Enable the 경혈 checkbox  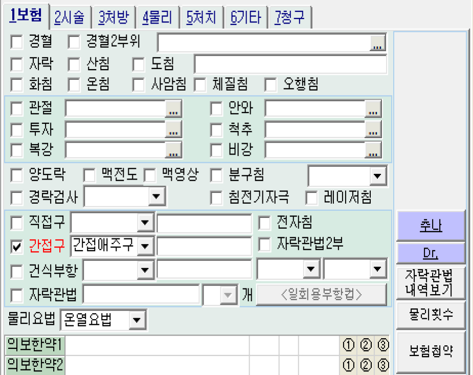pos(17,41)
